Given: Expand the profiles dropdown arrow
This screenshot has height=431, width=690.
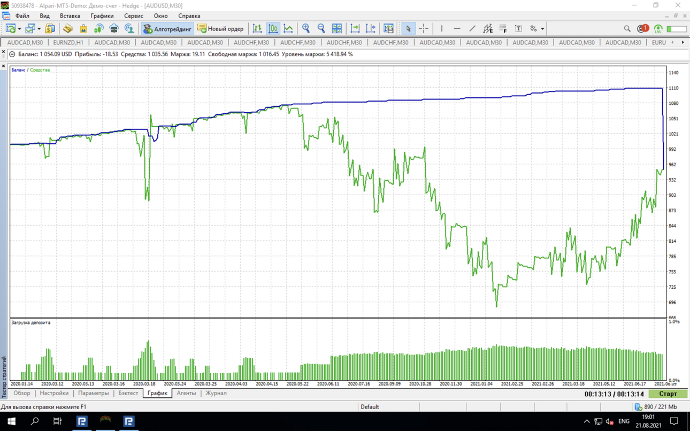Looking at the screenshot, I should pyautogui.click(x=39, y=29).
